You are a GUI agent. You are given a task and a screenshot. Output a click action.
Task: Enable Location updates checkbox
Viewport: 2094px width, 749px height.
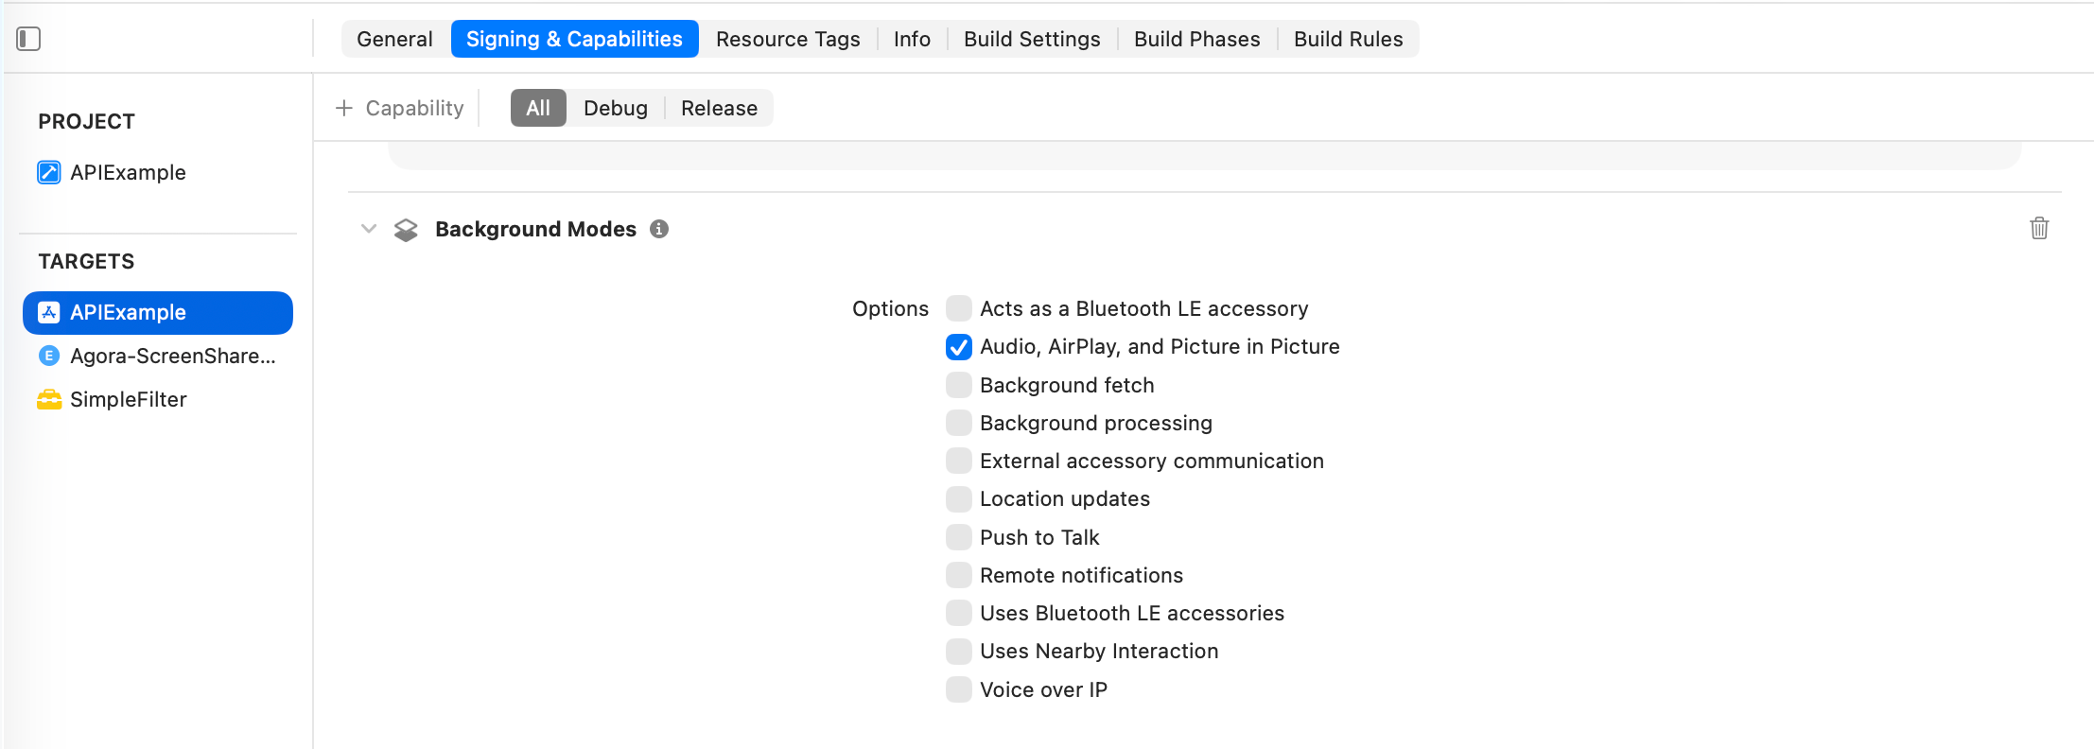tap(959, 498)
